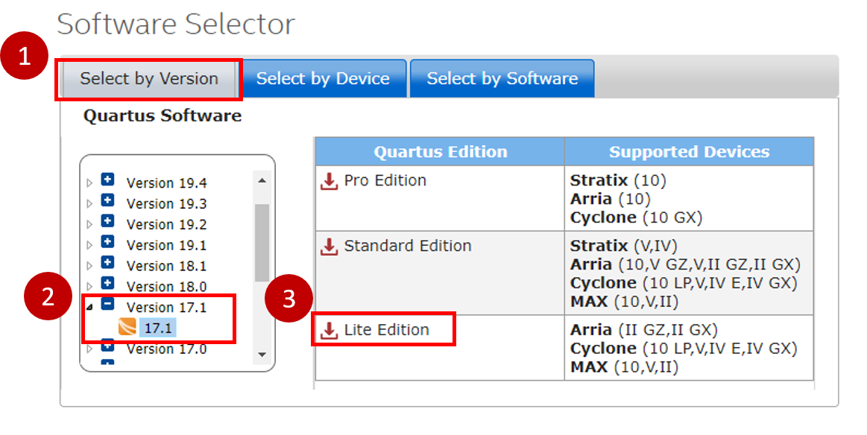Open the Lite Edition text link
Viewport: 867px width, 435px height.
(386, 330)
